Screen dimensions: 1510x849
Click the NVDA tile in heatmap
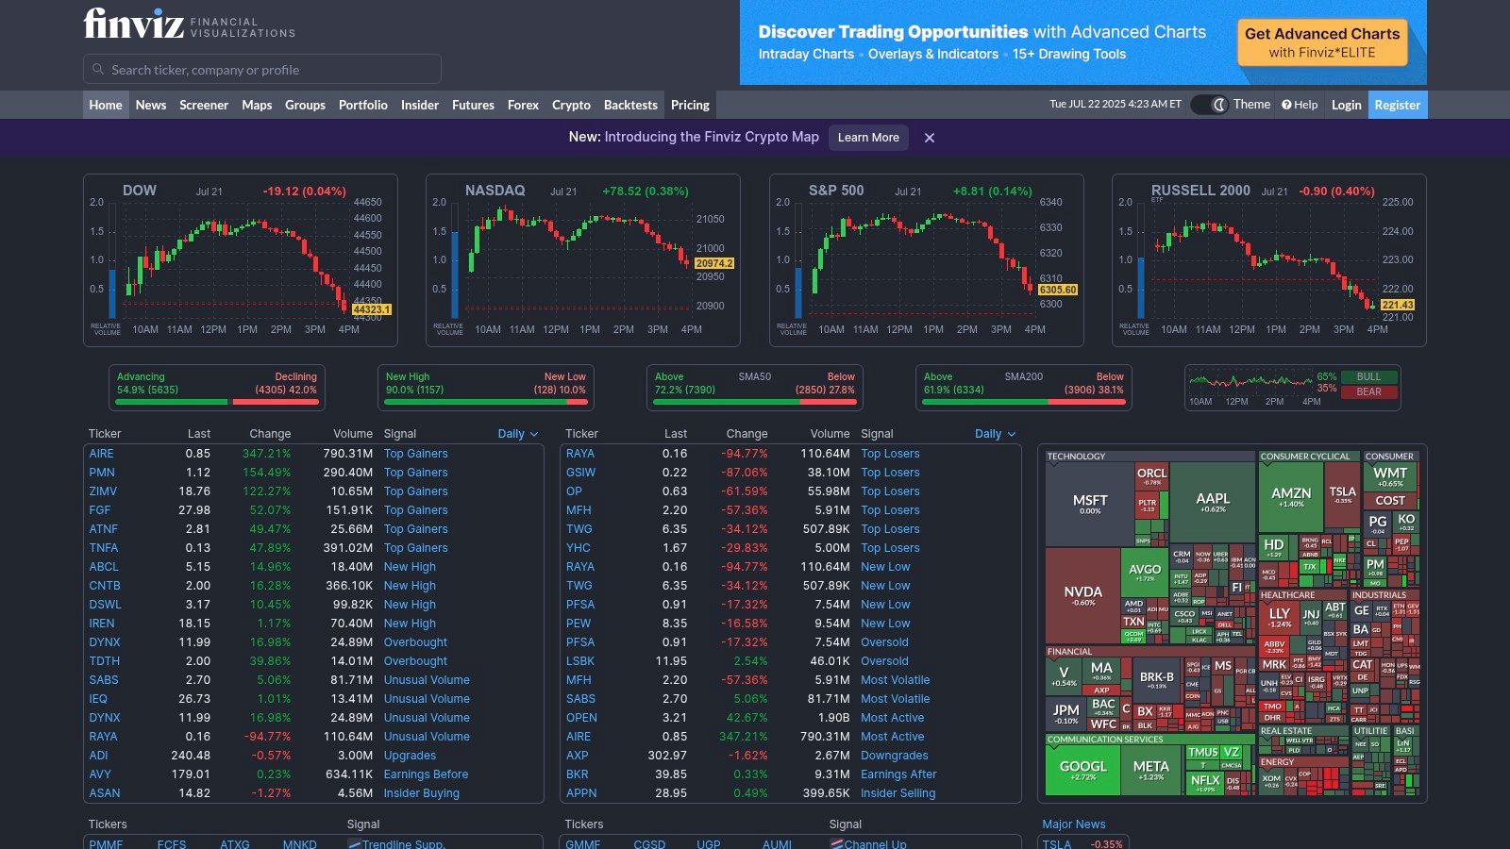[1082, 595]
